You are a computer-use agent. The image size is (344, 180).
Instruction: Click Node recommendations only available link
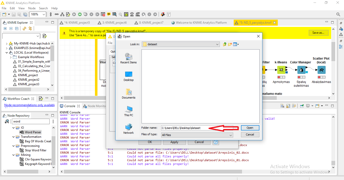pyautogui.click(x=29, y=105)
